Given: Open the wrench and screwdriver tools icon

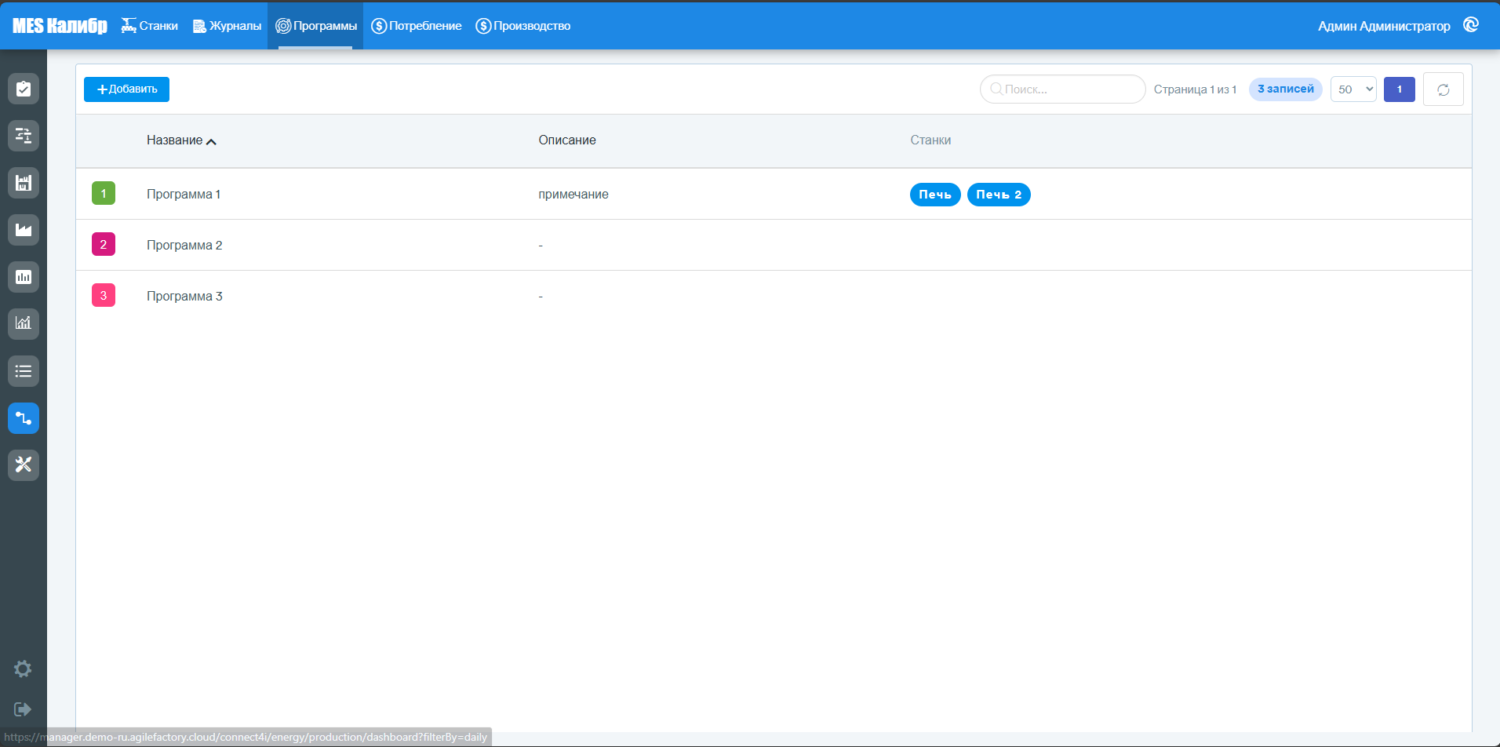Looking at the screenshot, I should 24,465.
